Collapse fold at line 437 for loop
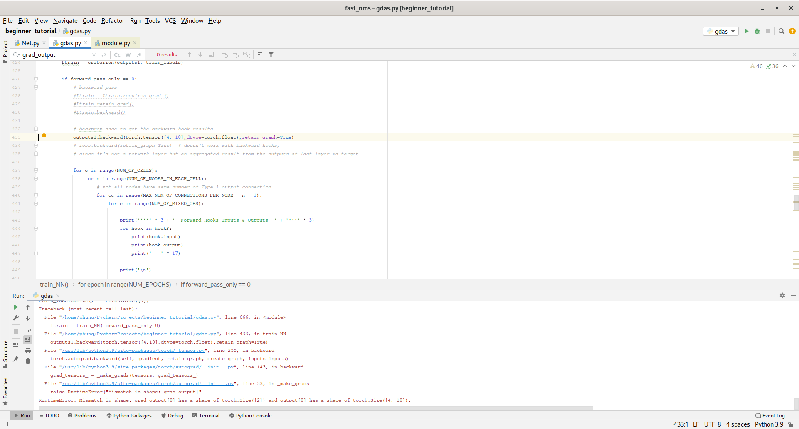Screen dimensions: 799x429 click(x=36, y=170)
